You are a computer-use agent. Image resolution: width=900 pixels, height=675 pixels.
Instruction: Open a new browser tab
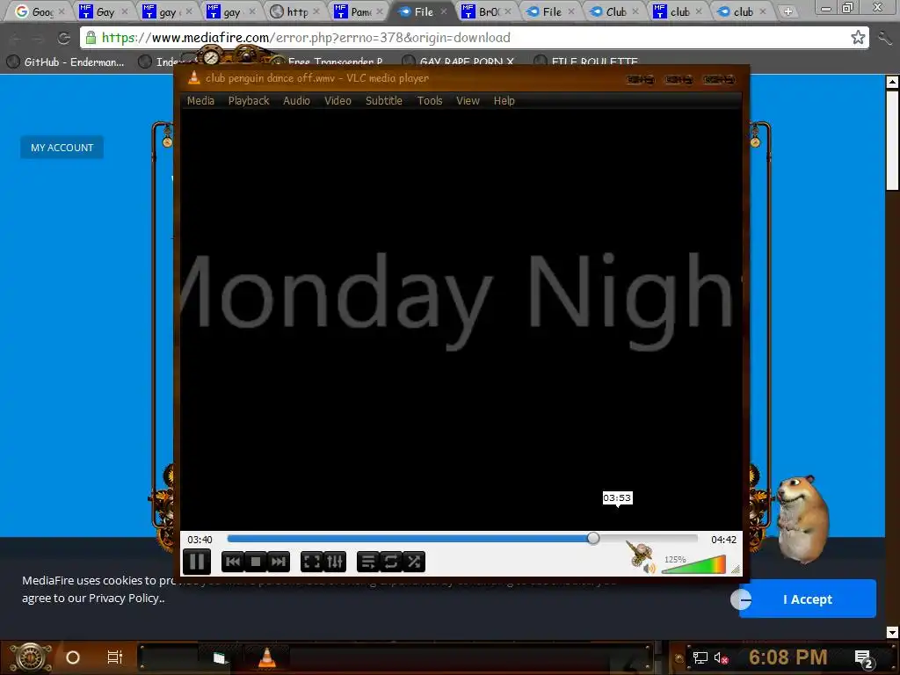click(x=788, y=11)
